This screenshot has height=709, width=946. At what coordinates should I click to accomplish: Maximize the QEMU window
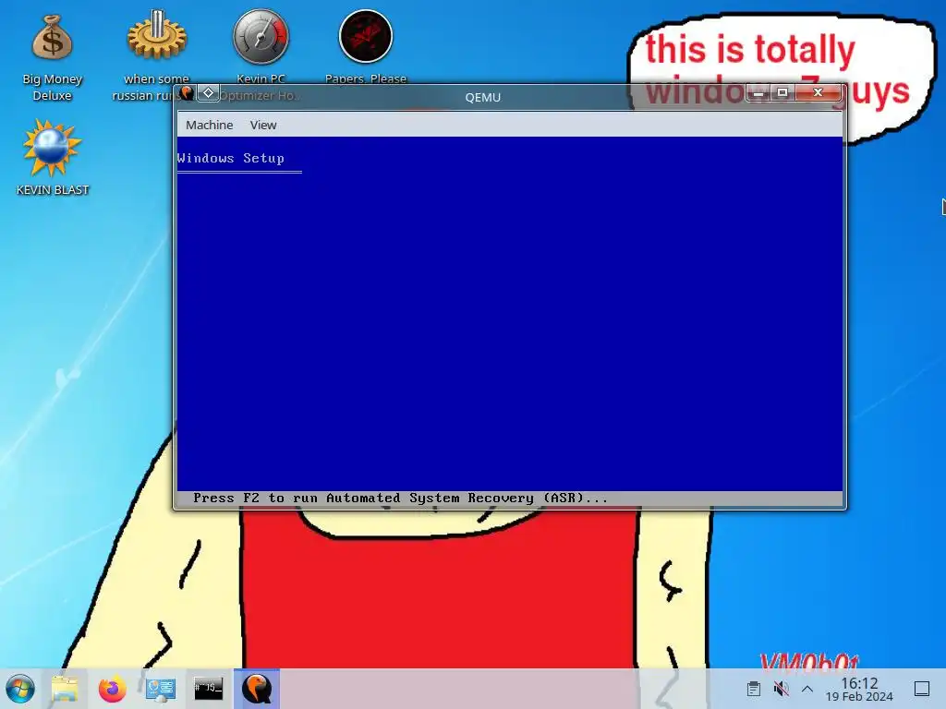[782, 92]
